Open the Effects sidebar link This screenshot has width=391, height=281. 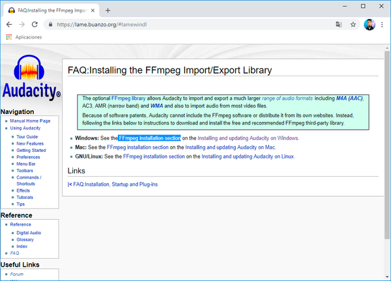tap(23, 190)
